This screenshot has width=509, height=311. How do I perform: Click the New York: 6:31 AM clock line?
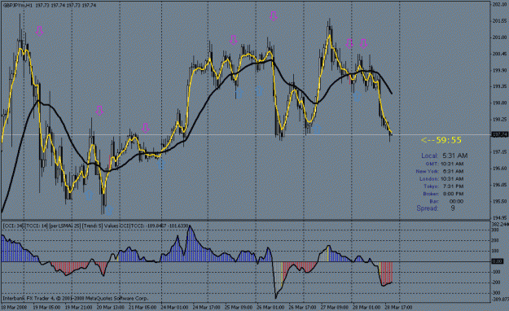[440, 172]
